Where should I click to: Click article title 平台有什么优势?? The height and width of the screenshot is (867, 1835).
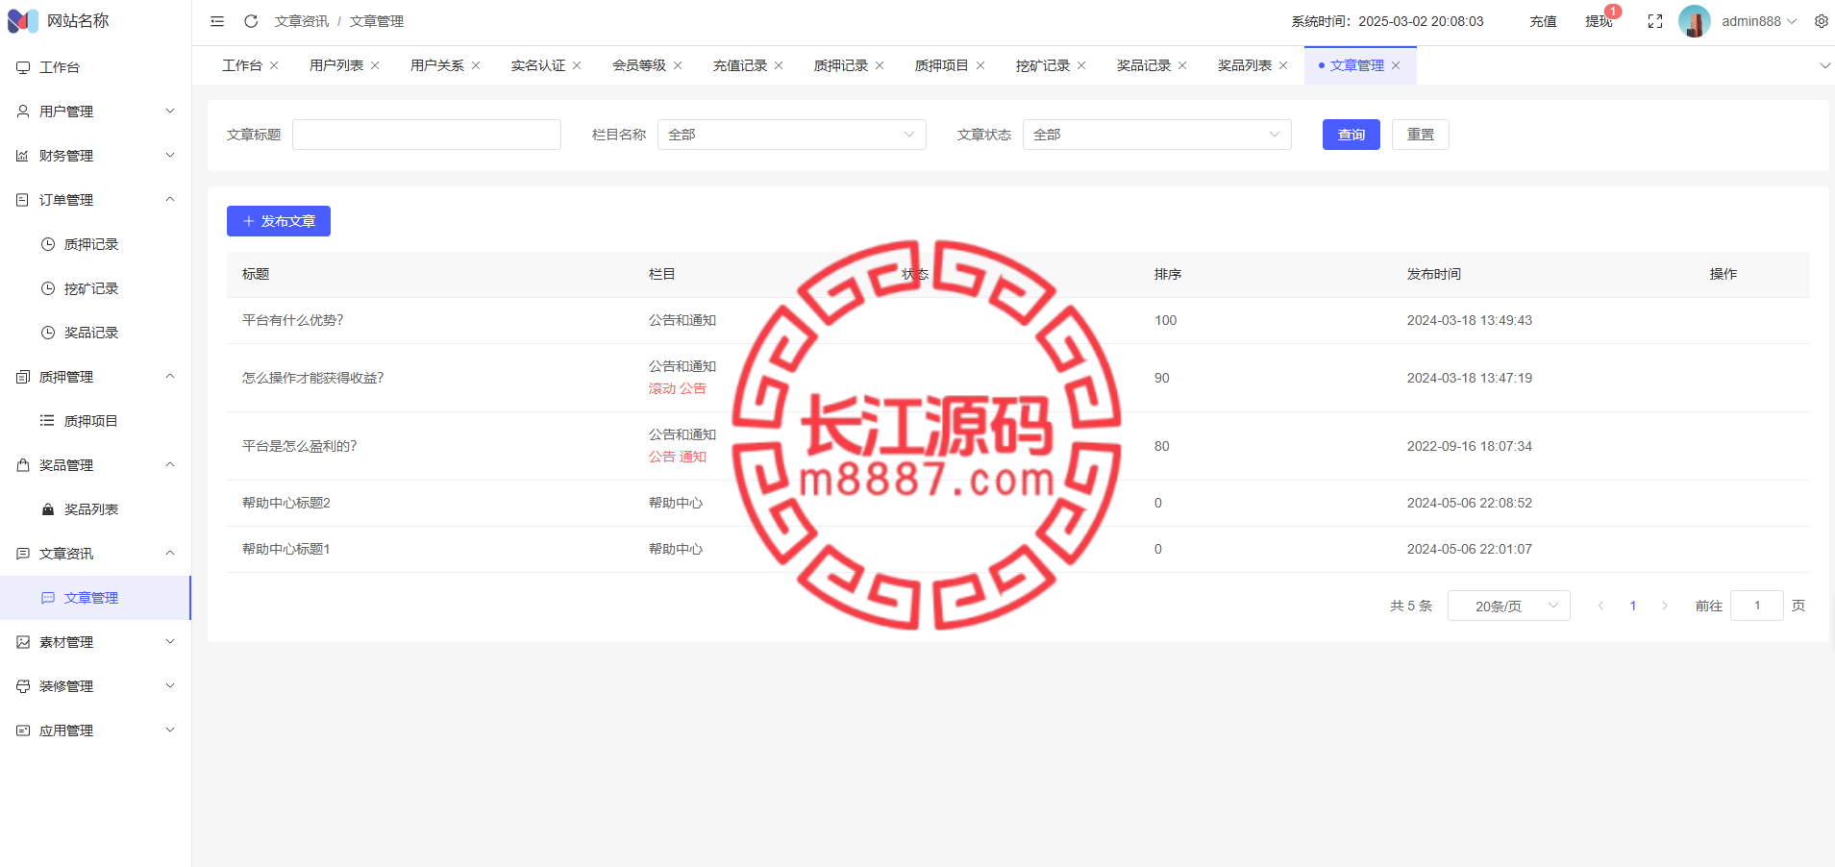(x=293, y=320)
